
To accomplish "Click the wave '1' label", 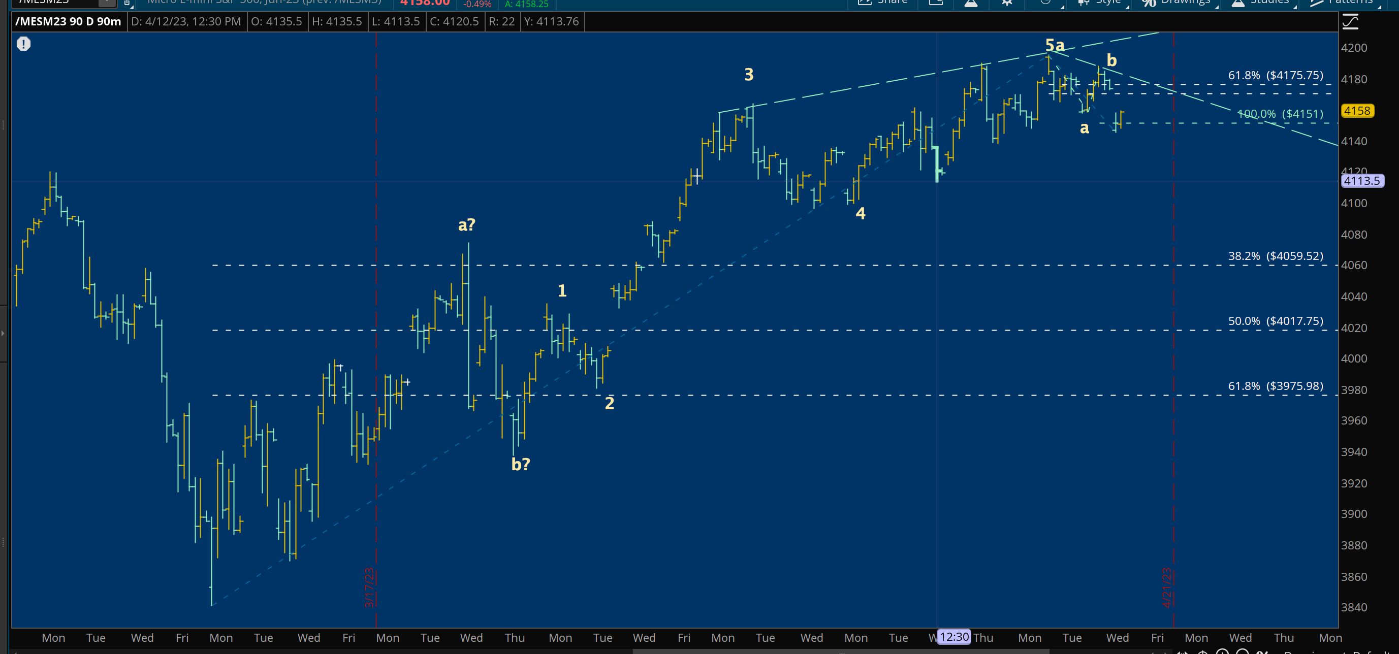I will 562,291.
